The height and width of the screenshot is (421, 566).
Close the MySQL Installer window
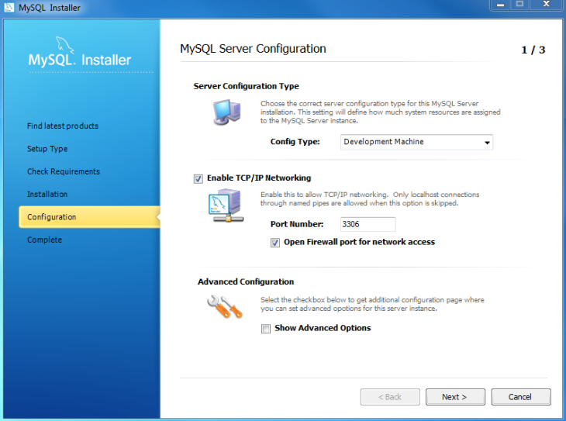[546, 5]
